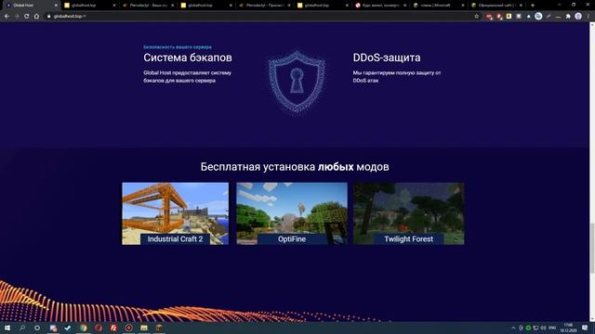This screenshot has height=334, width=595.
Task: Open the Chrome three-dot menu
Action: coord(588,17)
